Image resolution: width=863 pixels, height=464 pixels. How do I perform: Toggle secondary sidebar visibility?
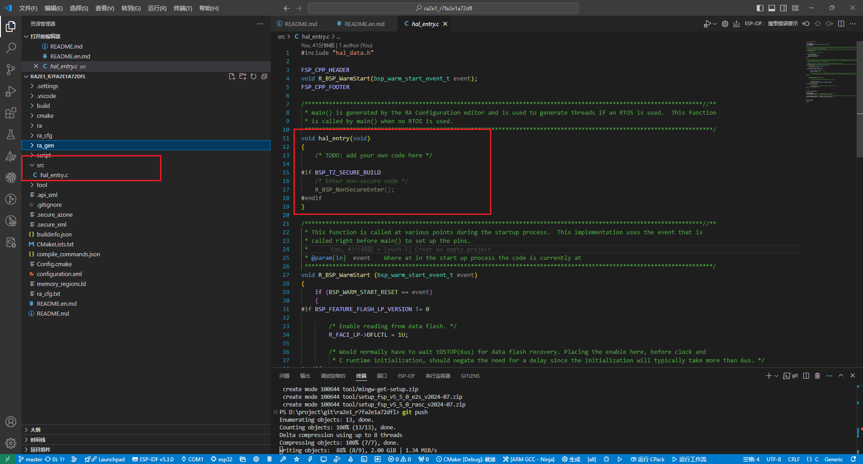tap(783, 8)
